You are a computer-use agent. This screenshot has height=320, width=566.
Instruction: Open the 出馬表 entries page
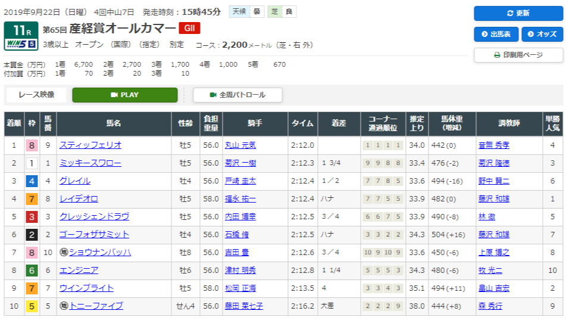pyautogui.click(x=496, y=35)
